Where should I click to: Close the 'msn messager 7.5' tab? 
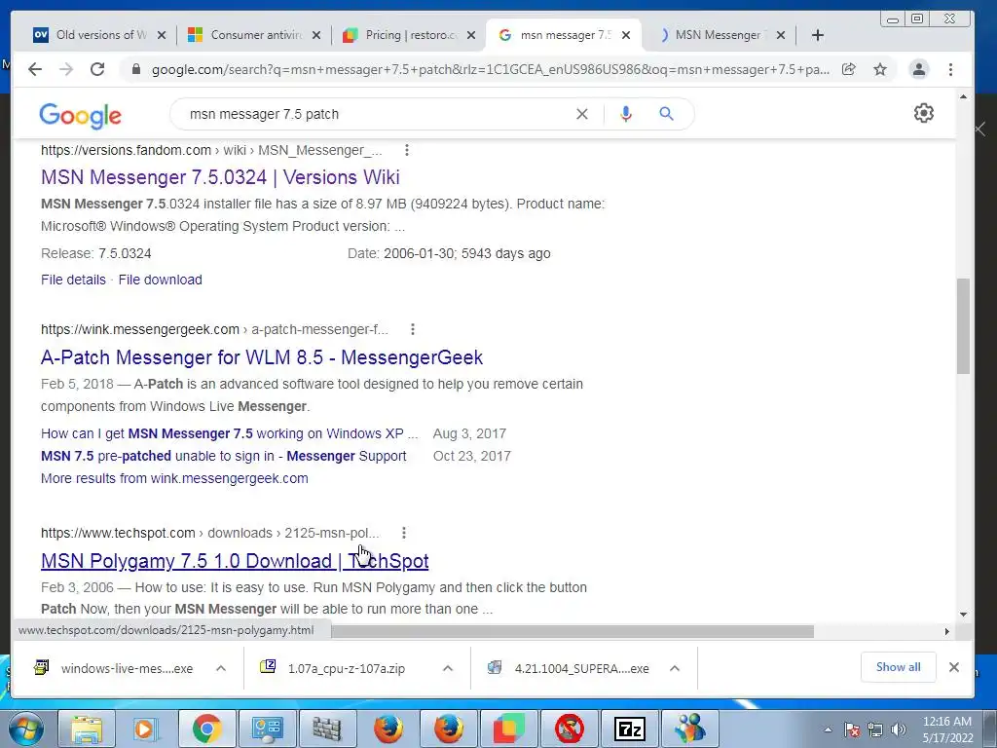pyautogui.click(x=626, y=35)
